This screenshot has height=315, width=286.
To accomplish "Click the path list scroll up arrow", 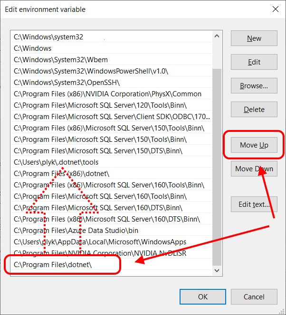I will point(217,36).
